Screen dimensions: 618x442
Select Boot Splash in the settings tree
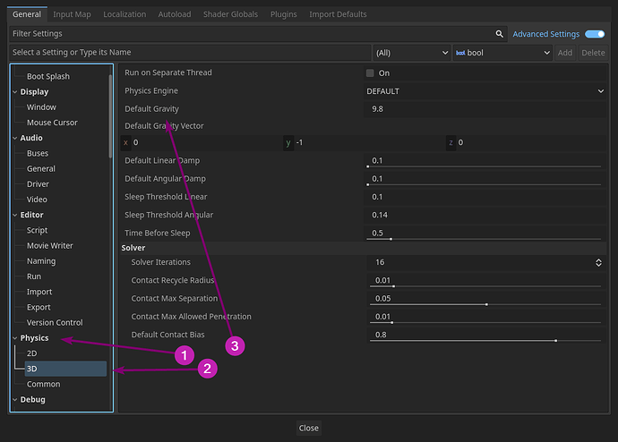coord(48,76)
